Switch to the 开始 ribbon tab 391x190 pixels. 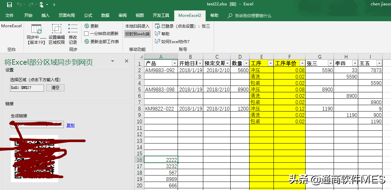pyautogui.click(x=28, y=15)
